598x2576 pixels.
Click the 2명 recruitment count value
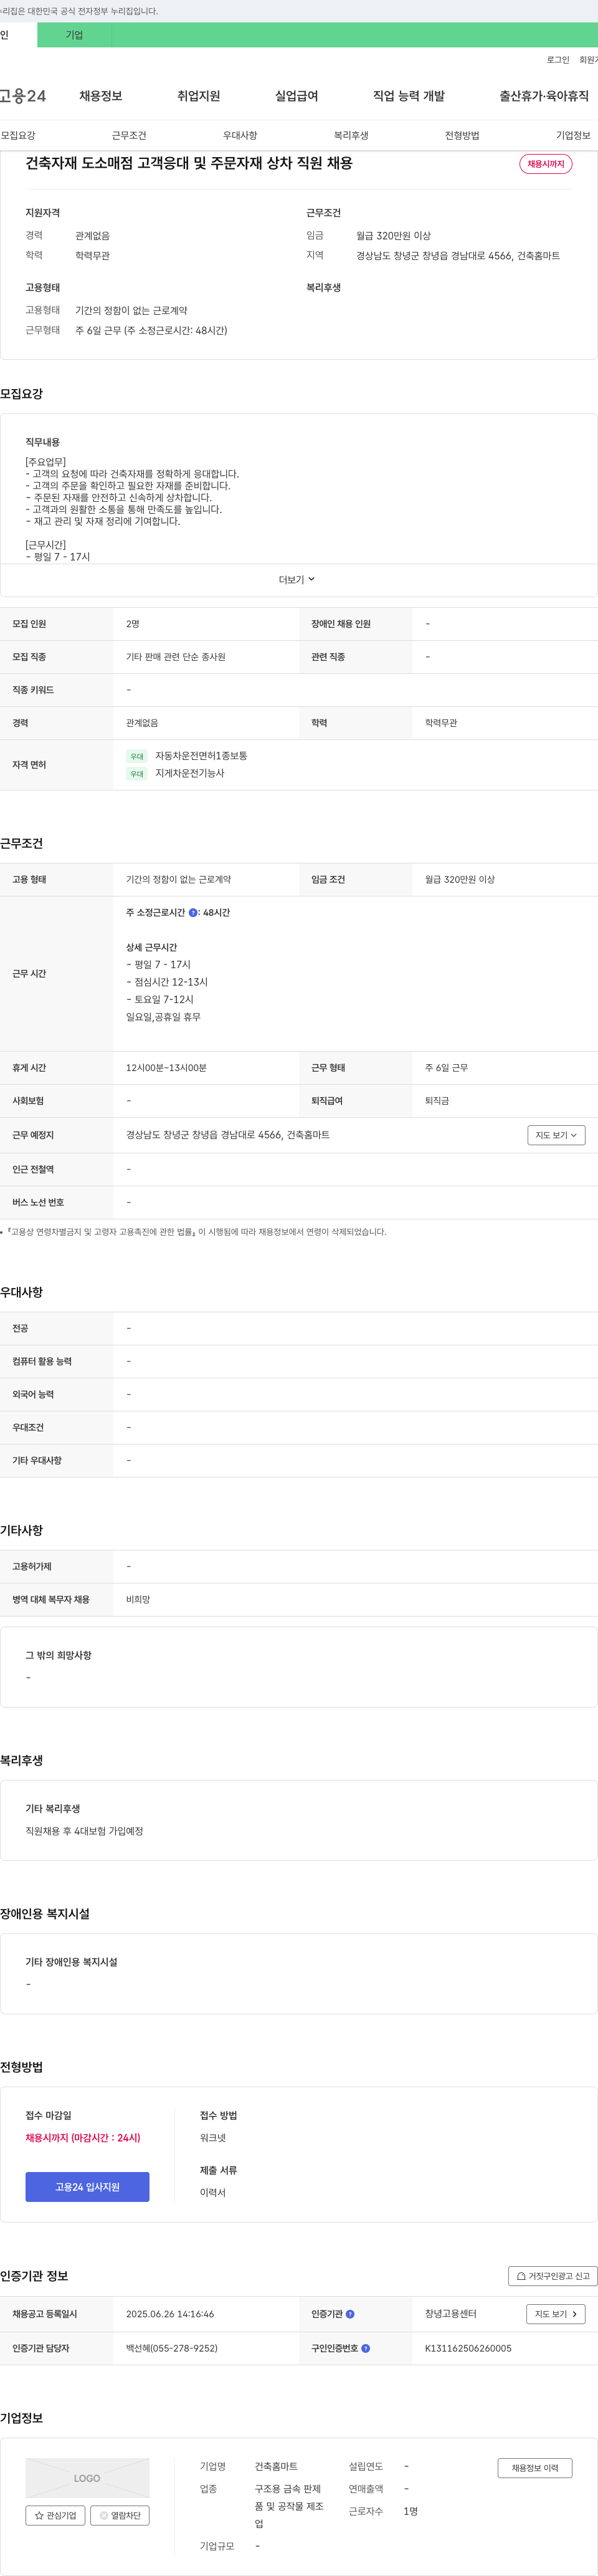(133, 624)
